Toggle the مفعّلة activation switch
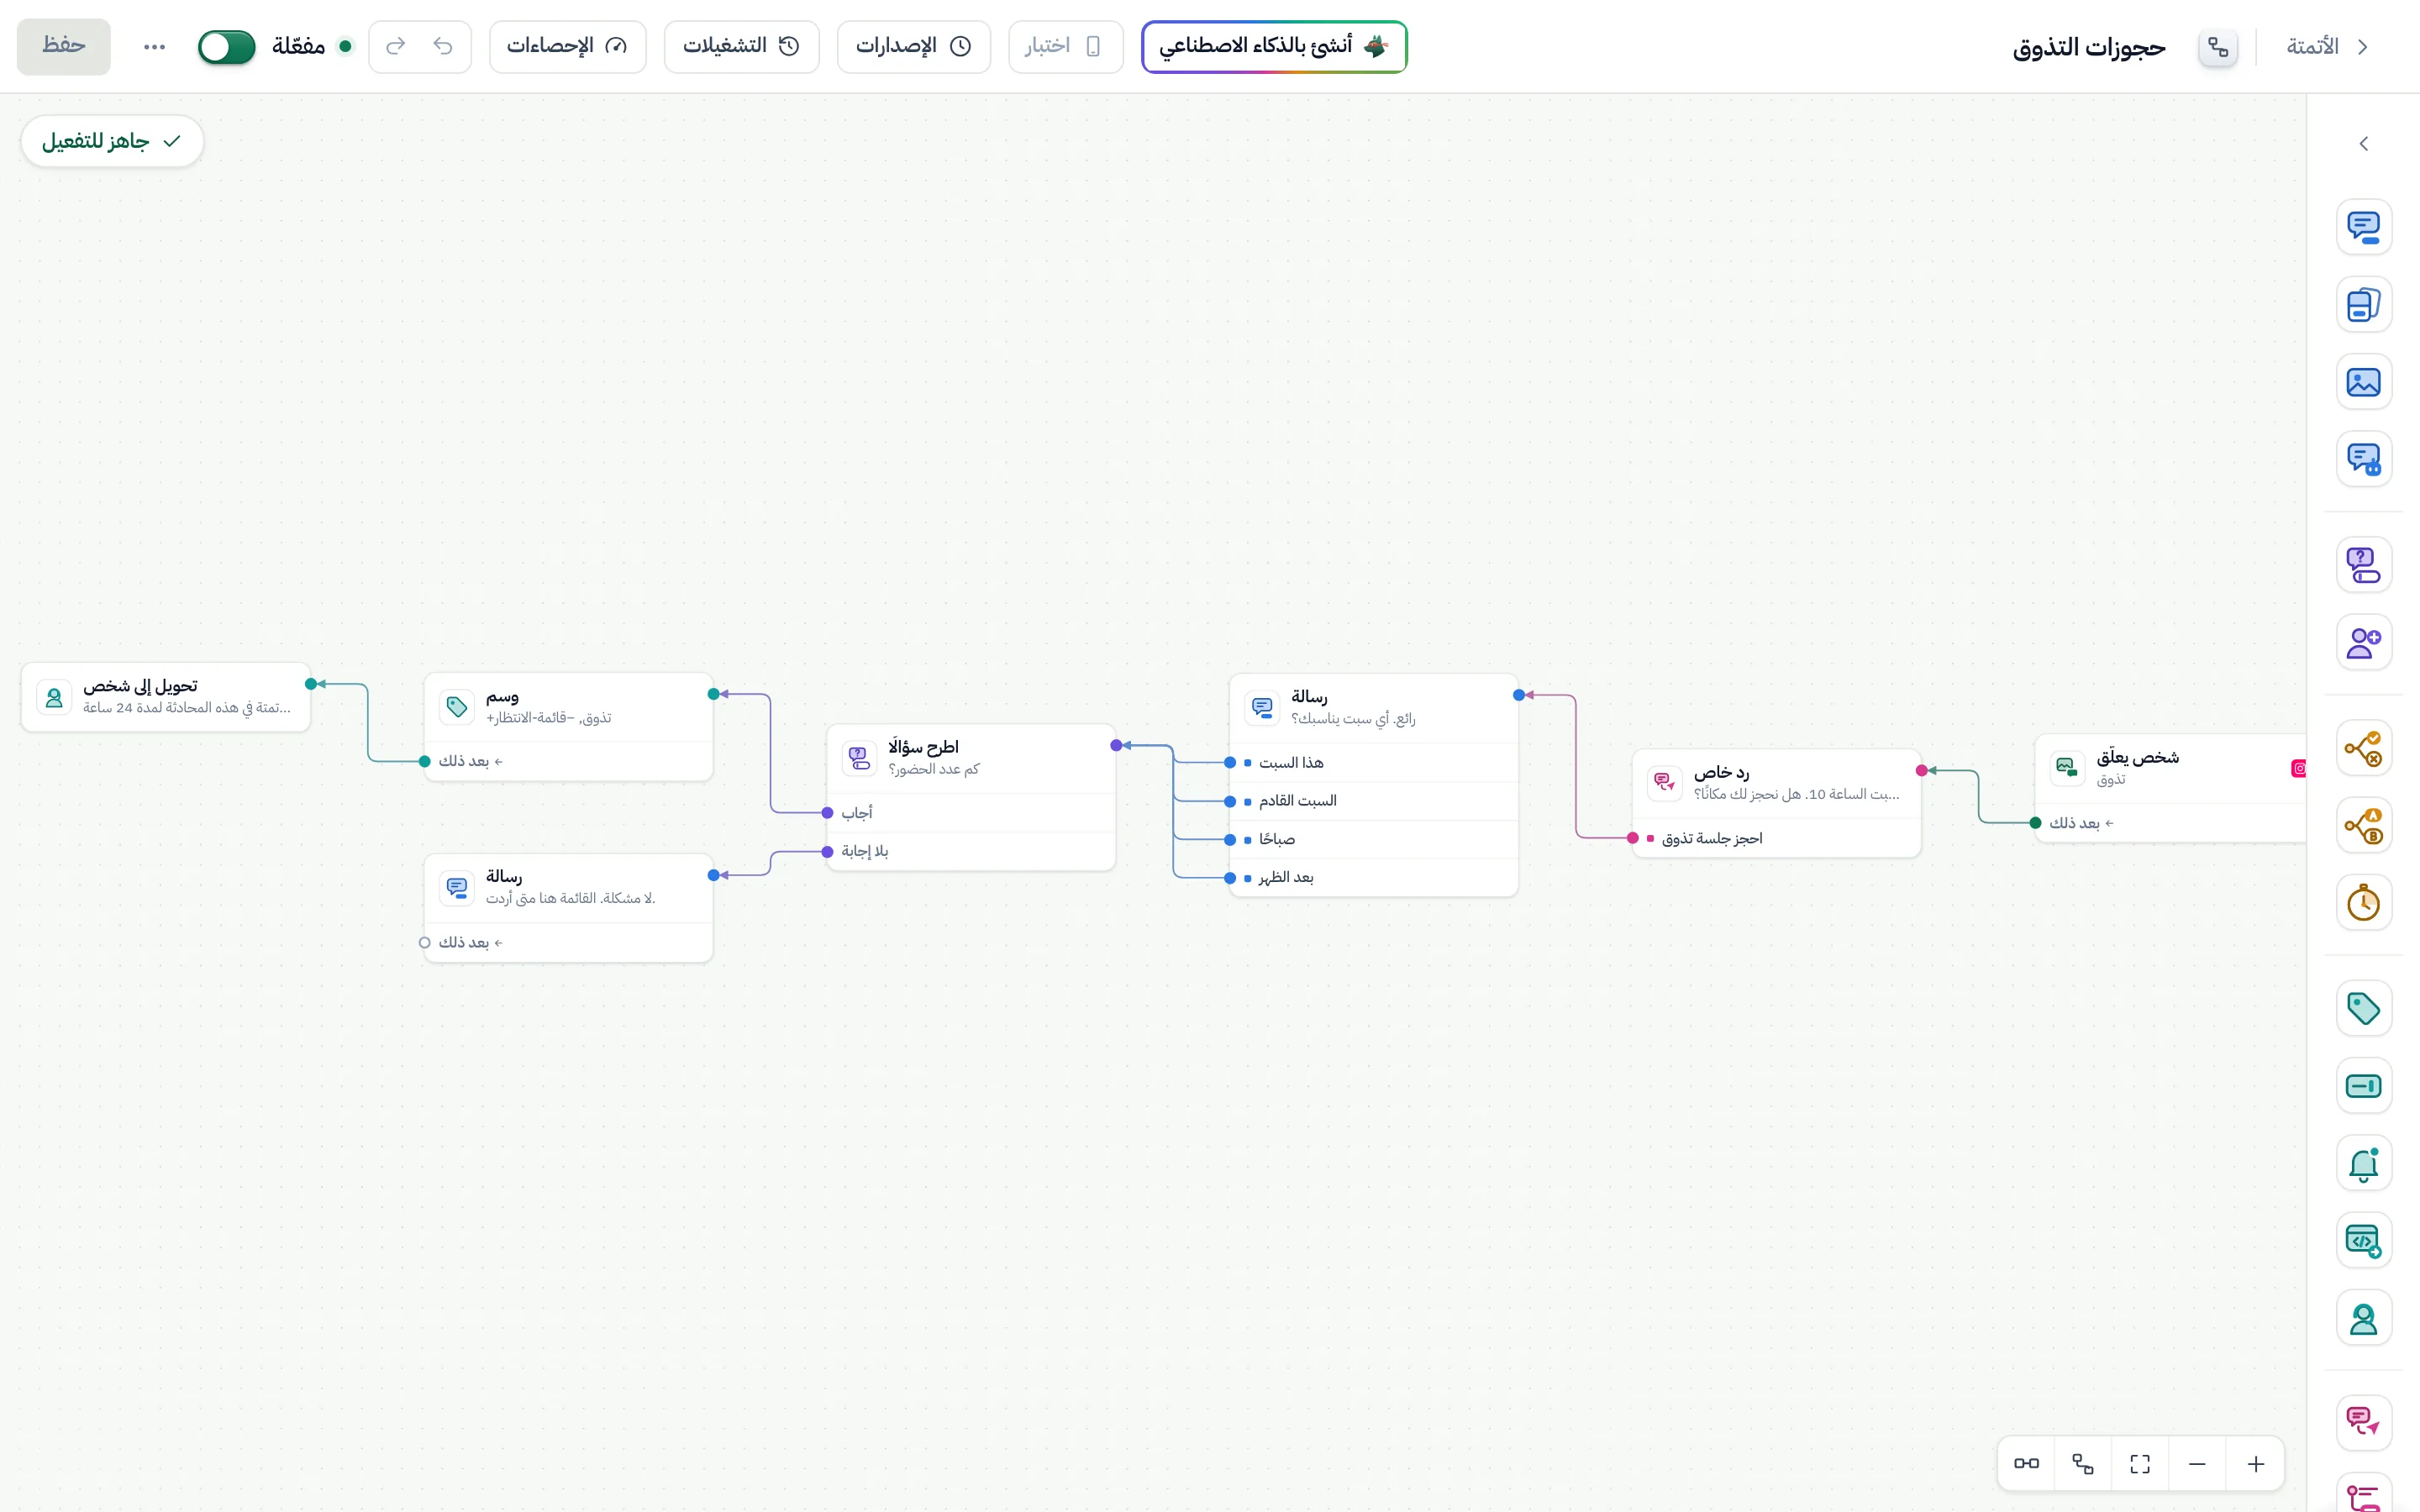Screen dimensions: 2420x1512 point(227,46)
